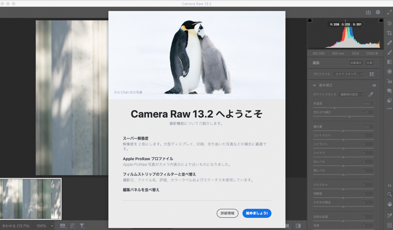The image size is (393, 230).
Task: Click the penguin welcome image
Action: click(x=197, y=55)
